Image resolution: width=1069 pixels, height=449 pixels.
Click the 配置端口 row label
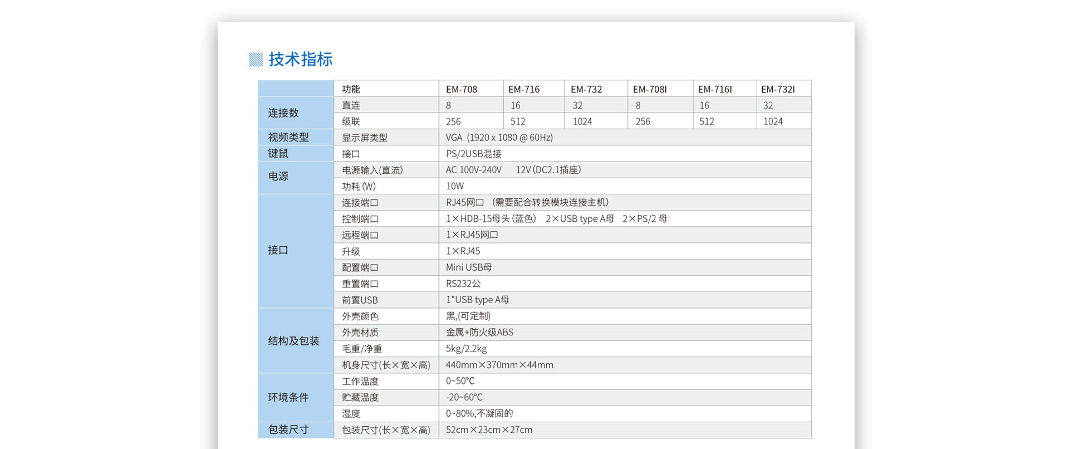pos(360,267)
